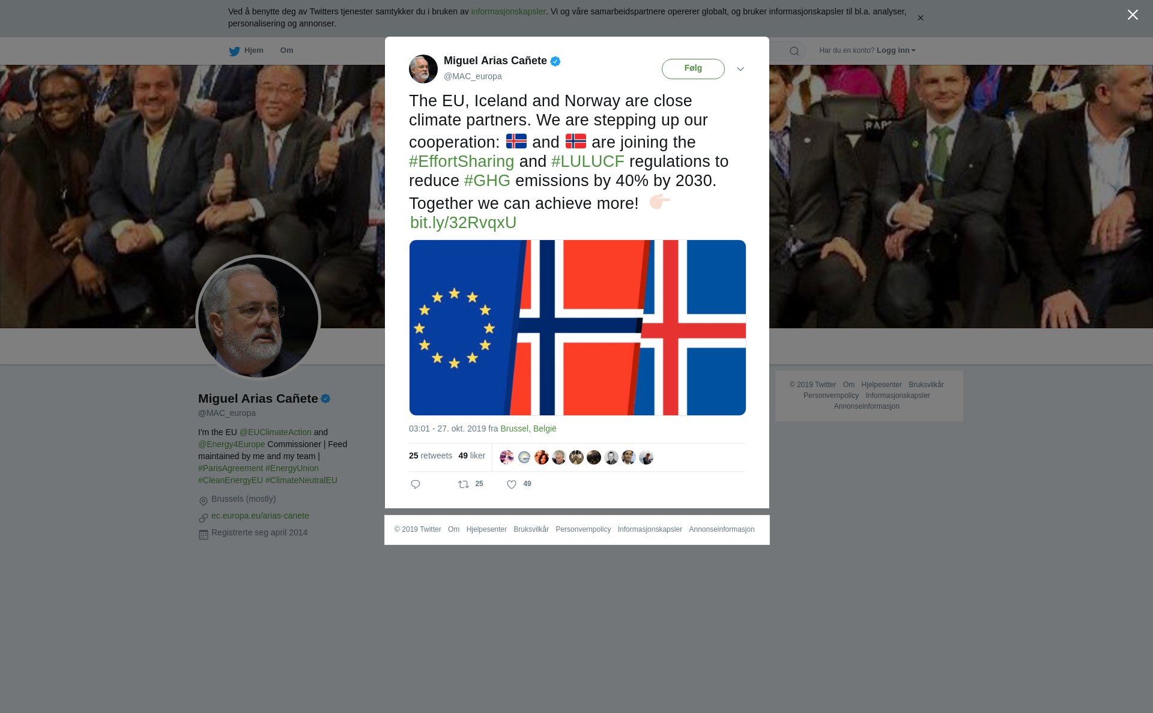
Task: Open the Om menu item in top bar
Action: point(286,50)
